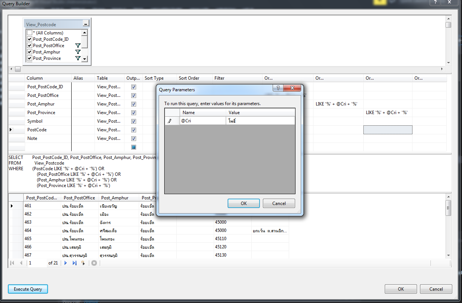Click the diagram pane vertical scroll-up arrow
Screen dimensions: 462x303
click(448, 18)
